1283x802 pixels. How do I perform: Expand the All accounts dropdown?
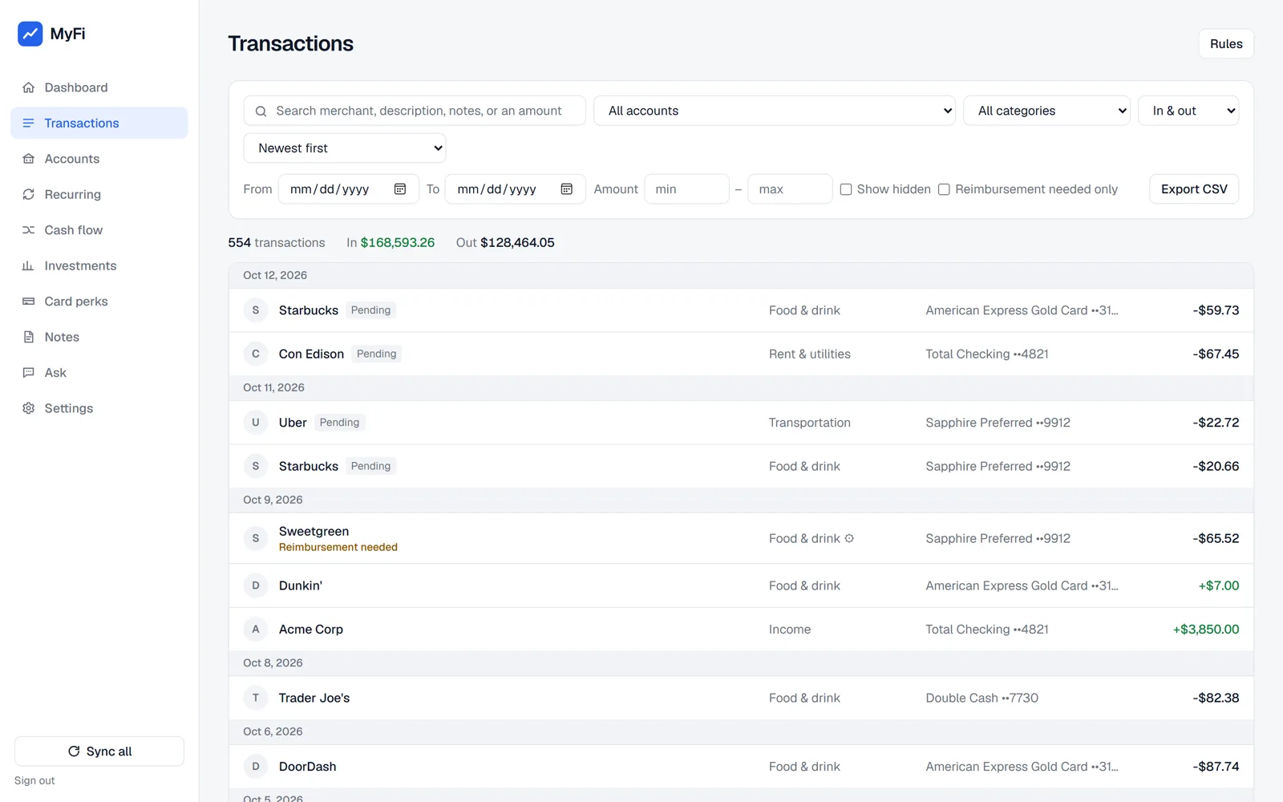[775, 111]
